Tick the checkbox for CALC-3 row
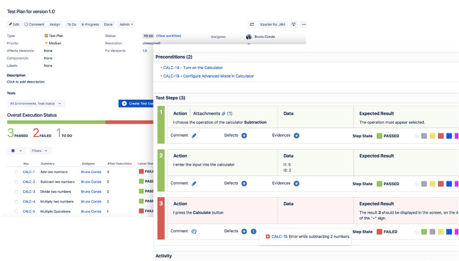 pos(16,192)
